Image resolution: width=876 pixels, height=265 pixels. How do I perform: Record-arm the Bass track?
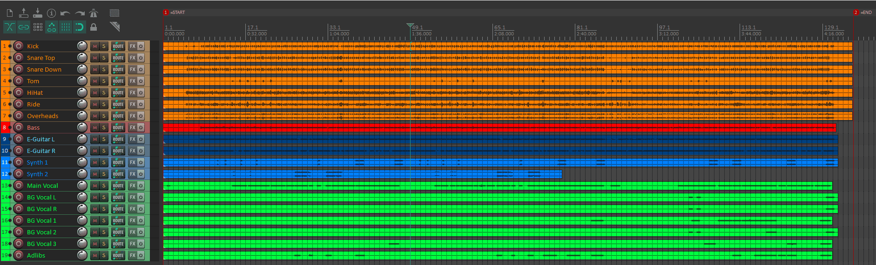click(x=19, y=127)
